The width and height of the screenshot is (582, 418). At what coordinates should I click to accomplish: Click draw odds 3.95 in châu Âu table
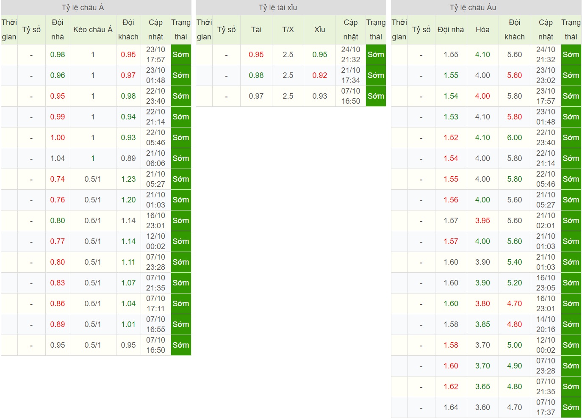click(x=482, y=221)
